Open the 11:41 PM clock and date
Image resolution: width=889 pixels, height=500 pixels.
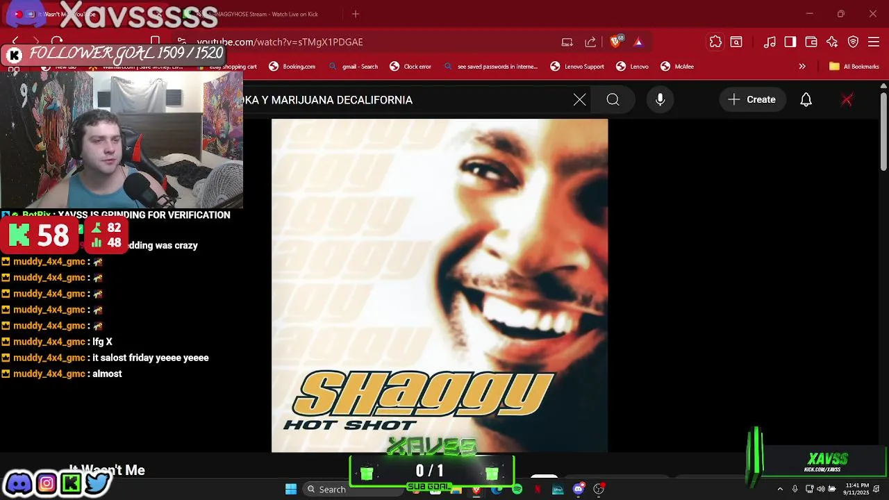857,489
